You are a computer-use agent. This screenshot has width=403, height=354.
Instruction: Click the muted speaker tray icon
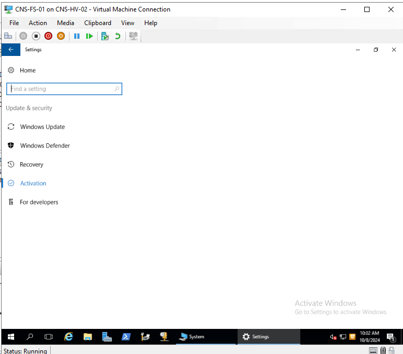click(333, 337)
